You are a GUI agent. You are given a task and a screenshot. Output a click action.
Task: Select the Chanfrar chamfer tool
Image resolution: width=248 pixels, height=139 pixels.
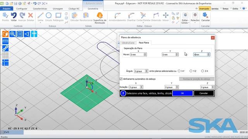(131, 15)
